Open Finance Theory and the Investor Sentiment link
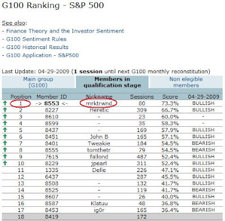 65,31
